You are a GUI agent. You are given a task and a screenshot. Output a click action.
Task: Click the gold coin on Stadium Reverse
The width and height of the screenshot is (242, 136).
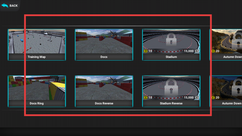(146, 97)
